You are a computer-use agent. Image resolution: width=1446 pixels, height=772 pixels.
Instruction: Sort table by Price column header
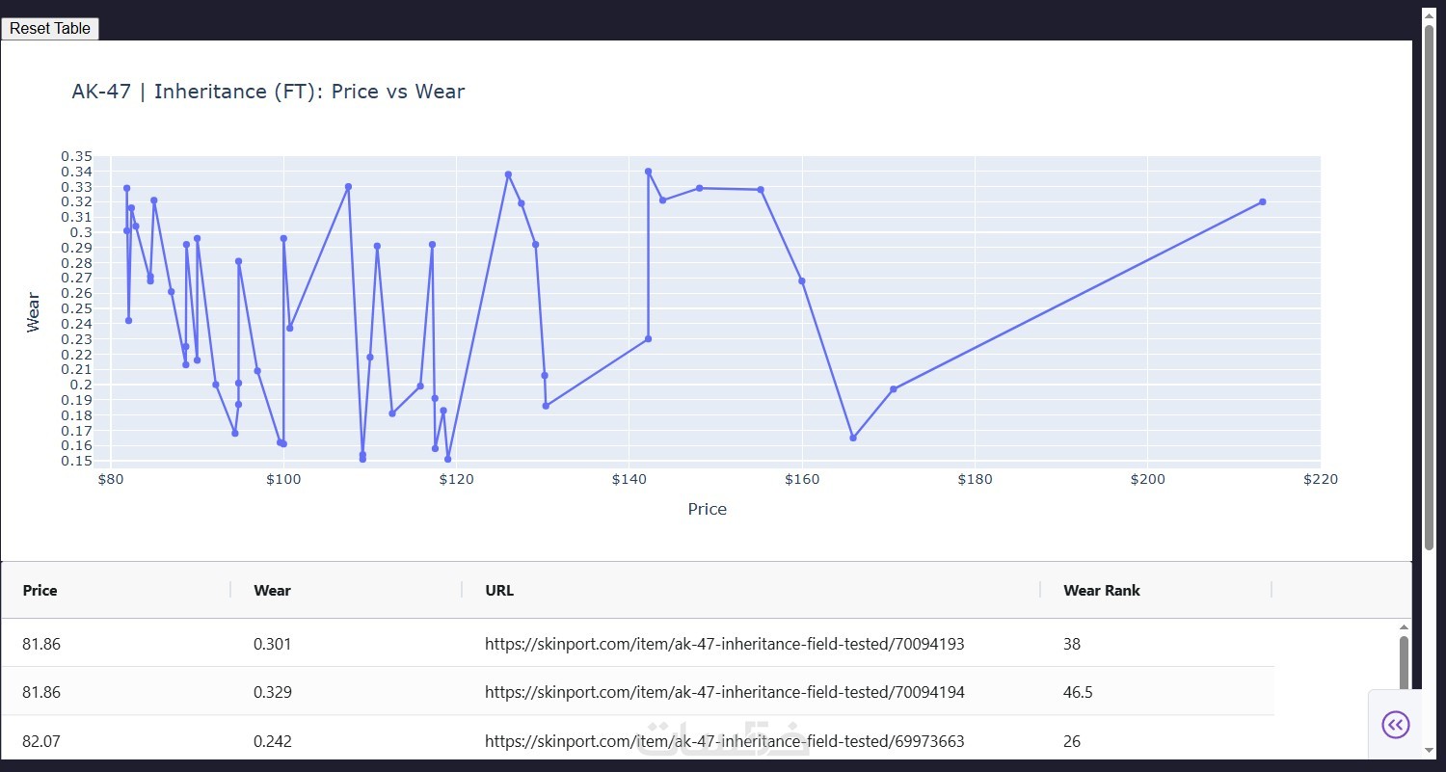click(40, 590)
